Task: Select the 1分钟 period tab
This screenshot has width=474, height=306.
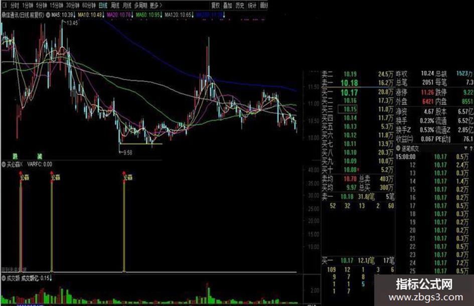Action: pyautogui.click(x=27, y=5)
